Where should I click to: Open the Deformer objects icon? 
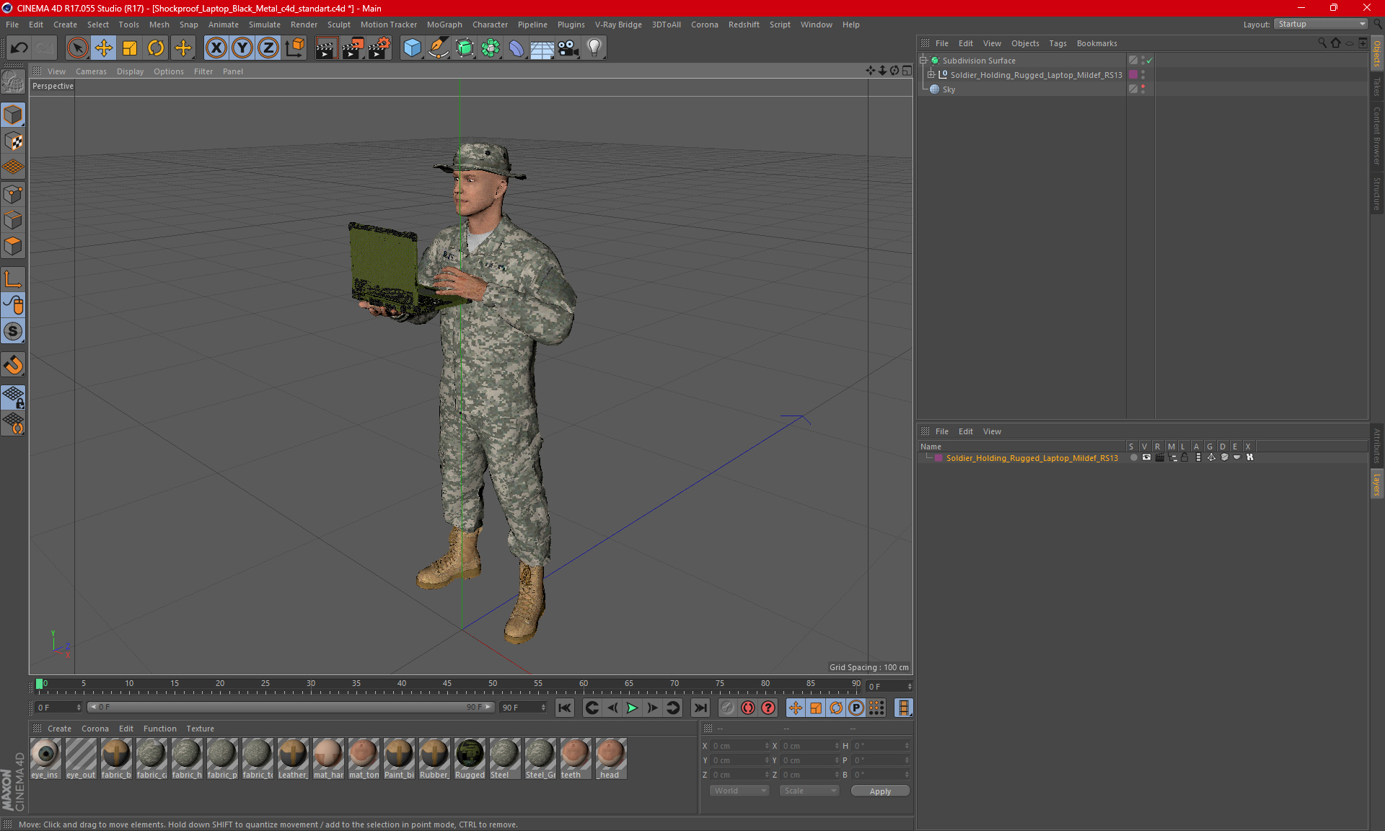516,48
